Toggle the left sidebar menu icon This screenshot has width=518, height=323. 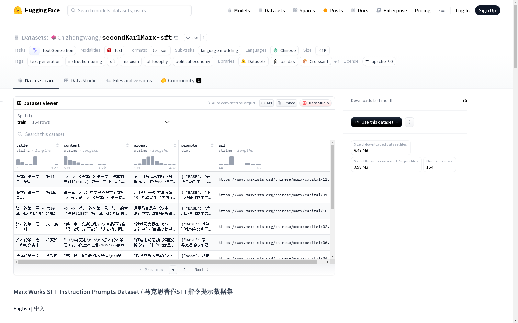(2, 100)
